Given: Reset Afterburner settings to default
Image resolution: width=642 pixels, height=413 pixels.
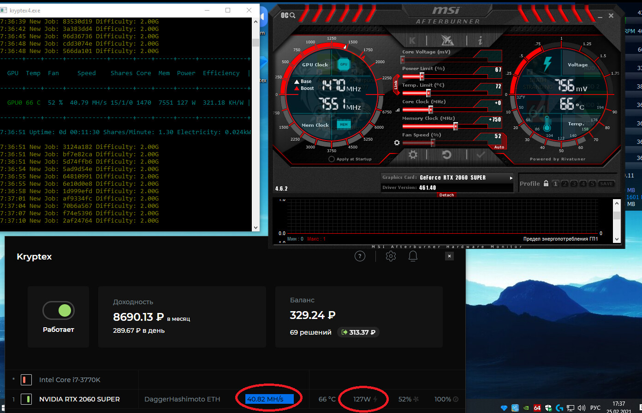Looking at the screenshot, I should click(446, 155).
